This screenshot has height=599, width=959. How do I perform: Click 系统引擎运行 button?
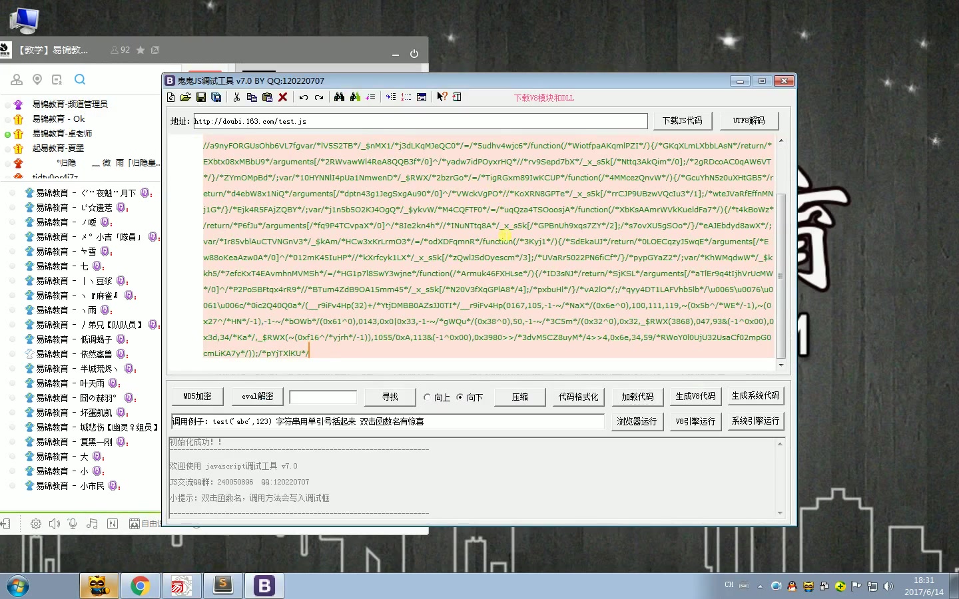[x=756, y=421]
